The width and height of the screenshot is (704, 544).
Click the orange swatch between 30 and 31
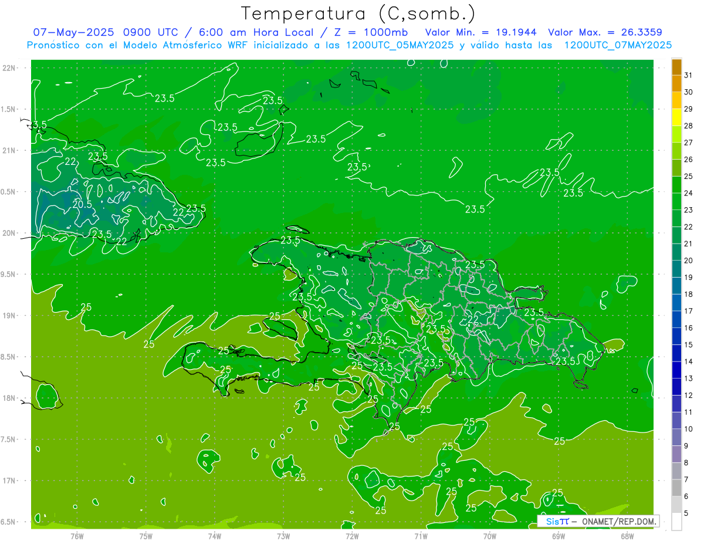coord(676,83)
